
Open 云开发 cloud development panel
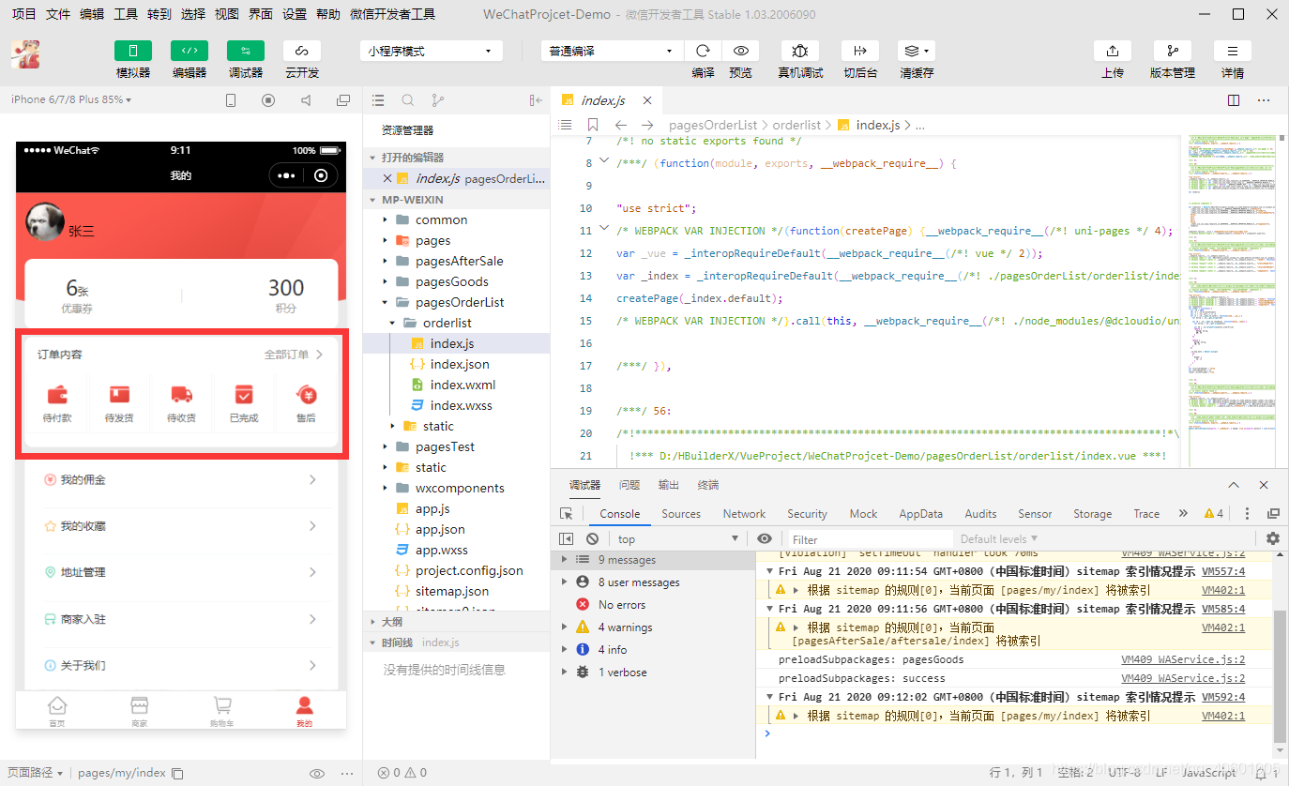tap(301, 51)
